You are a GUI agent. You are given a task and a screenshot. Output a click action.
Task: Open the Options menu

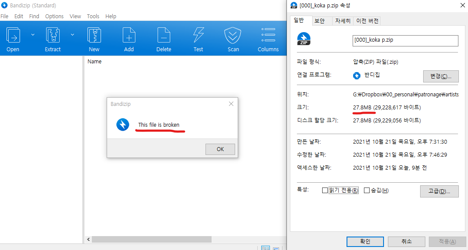pyautogui.click(x=54, y=16)
